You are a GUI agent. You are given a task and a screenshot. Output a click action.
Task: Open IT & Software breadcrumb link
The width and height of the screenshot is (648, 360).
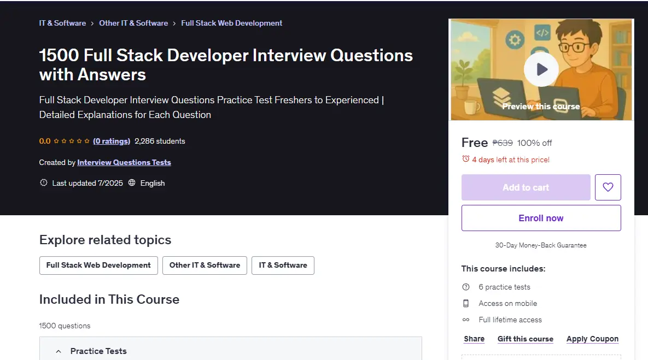click(x=62, y=23)
